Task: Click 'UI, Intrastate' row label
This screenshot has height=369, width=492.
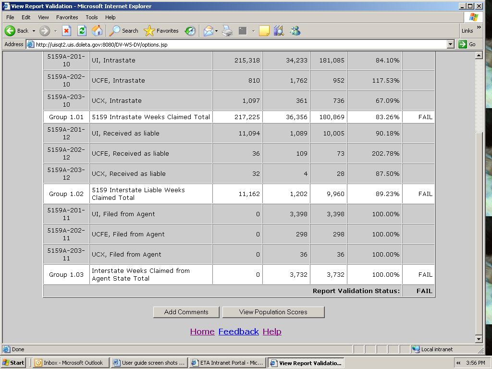Action: click(113, 60)
